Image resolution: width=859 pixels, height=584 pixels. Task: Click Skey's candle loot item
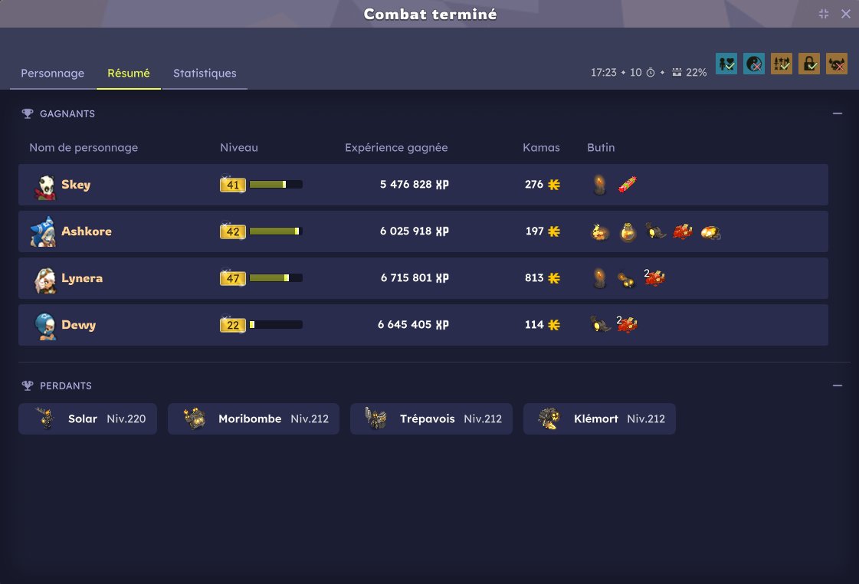[600, 185]
